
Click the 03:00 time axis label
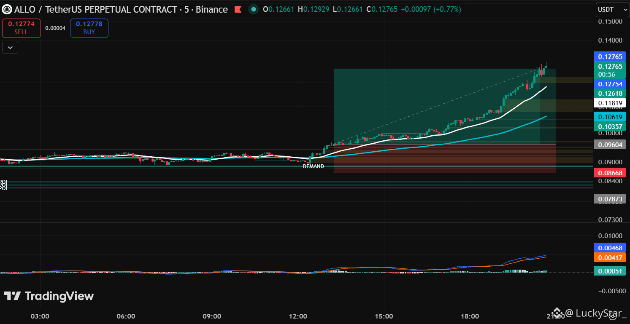click(40, 316)
